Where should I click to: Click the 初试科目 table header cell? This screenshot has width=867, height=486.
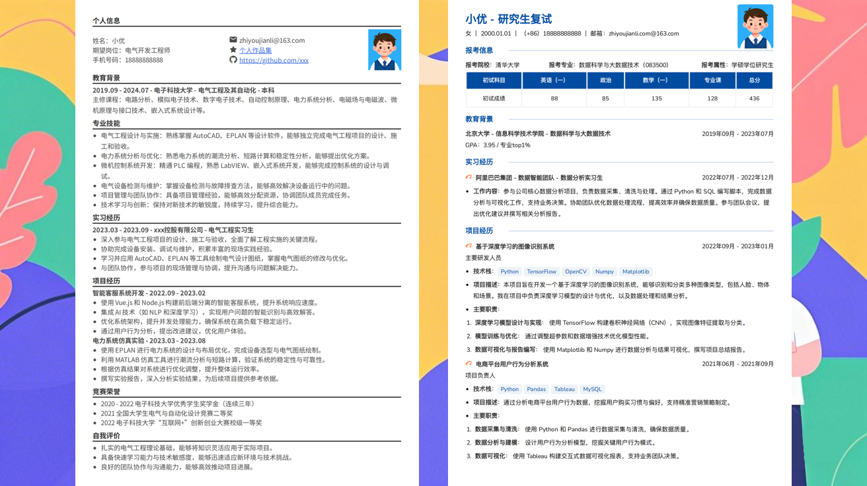tap(494, 80)
